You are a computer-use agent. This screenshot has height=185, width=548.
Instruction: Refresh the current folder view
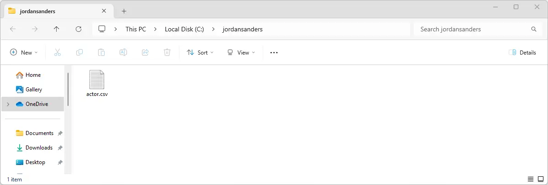click(x=79, y=29)
